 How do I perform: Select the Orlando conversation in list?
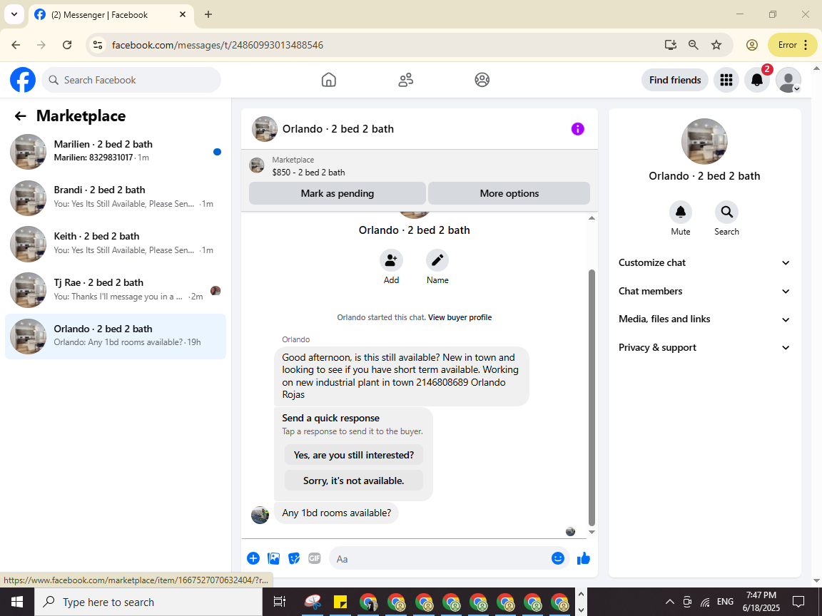coord(116,337)
